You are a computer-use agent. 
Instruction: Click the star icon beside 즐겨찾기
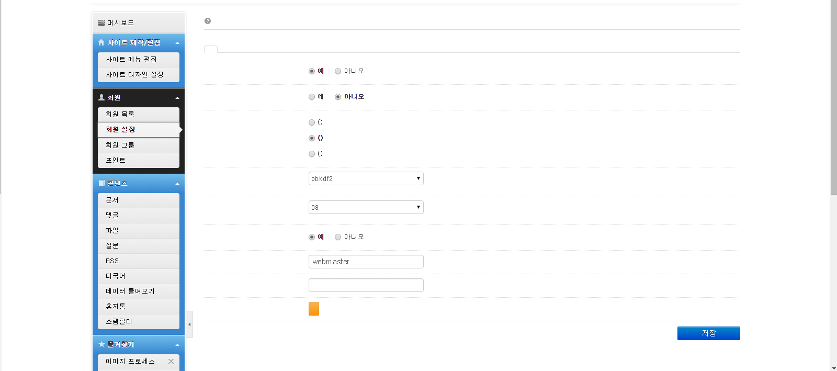[x=101, y=344]
